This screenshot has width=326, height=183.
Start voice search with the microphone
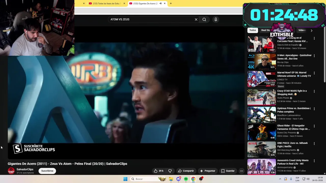pyautogui.click(x=216, y=20)
